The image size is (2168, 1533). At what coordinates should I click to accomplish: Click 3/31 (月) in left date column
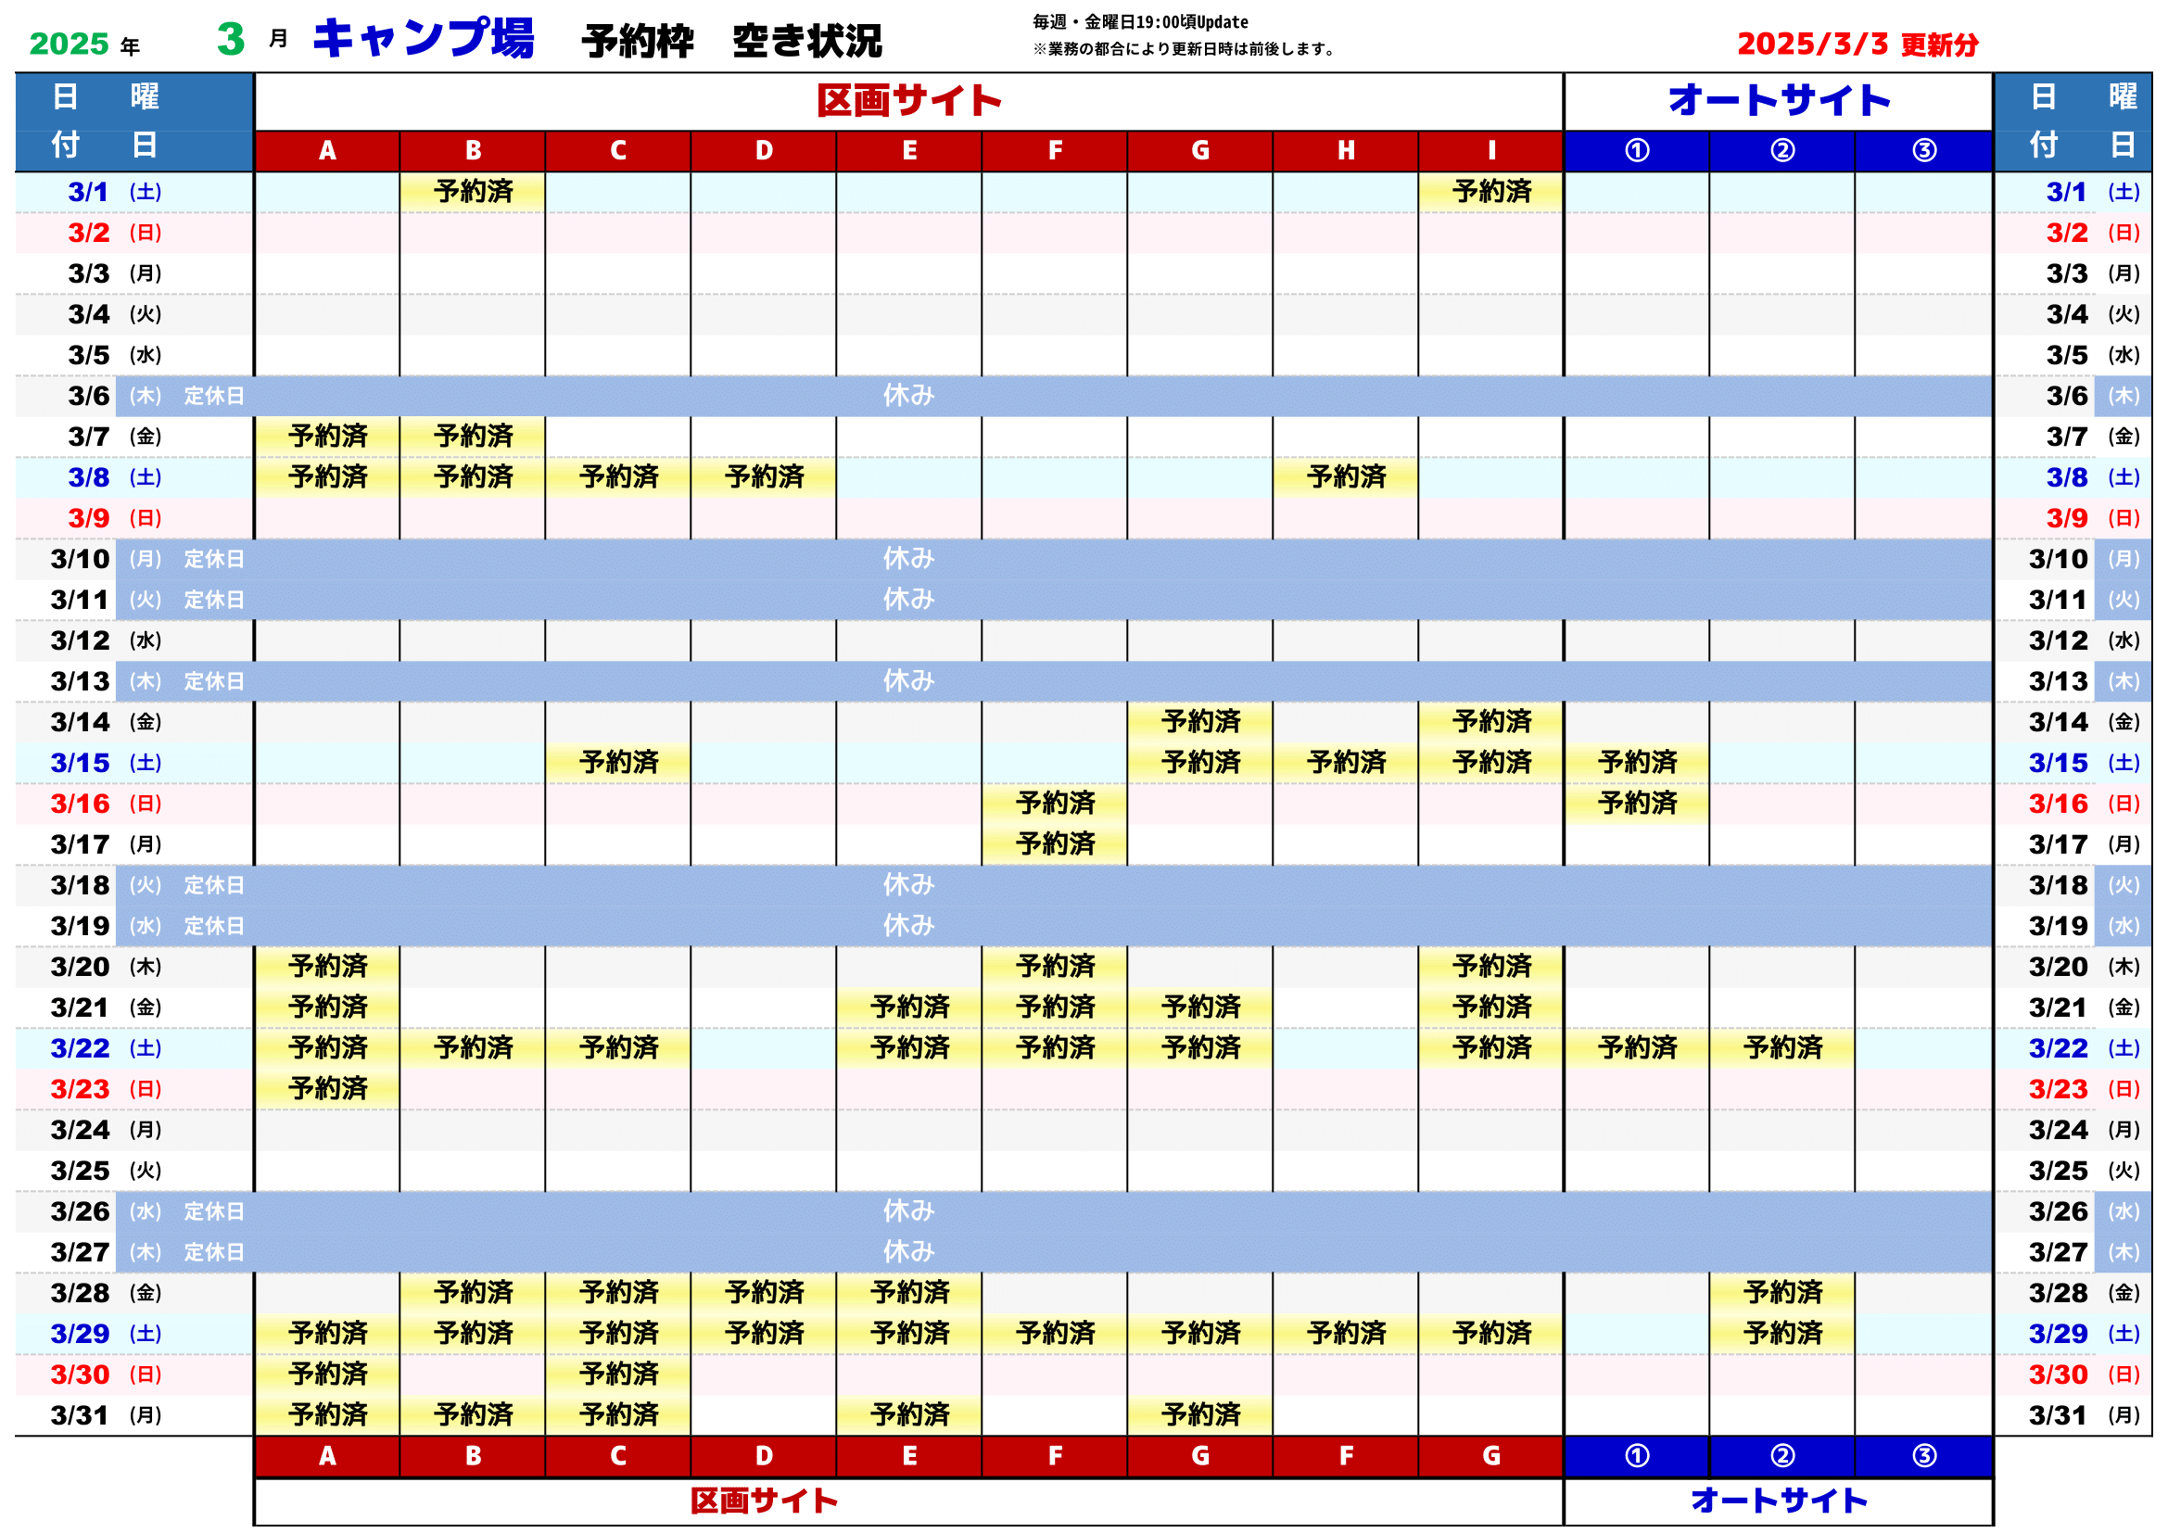[x=107, y=1416]
